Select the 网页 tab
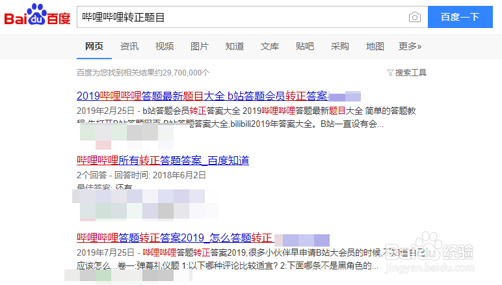The image size is (502, 285). (x=94, y=46)
